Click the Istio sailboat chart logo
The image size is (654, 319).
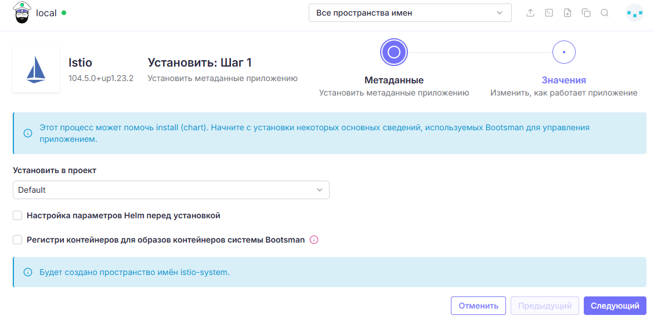click(x=36, y=69)
